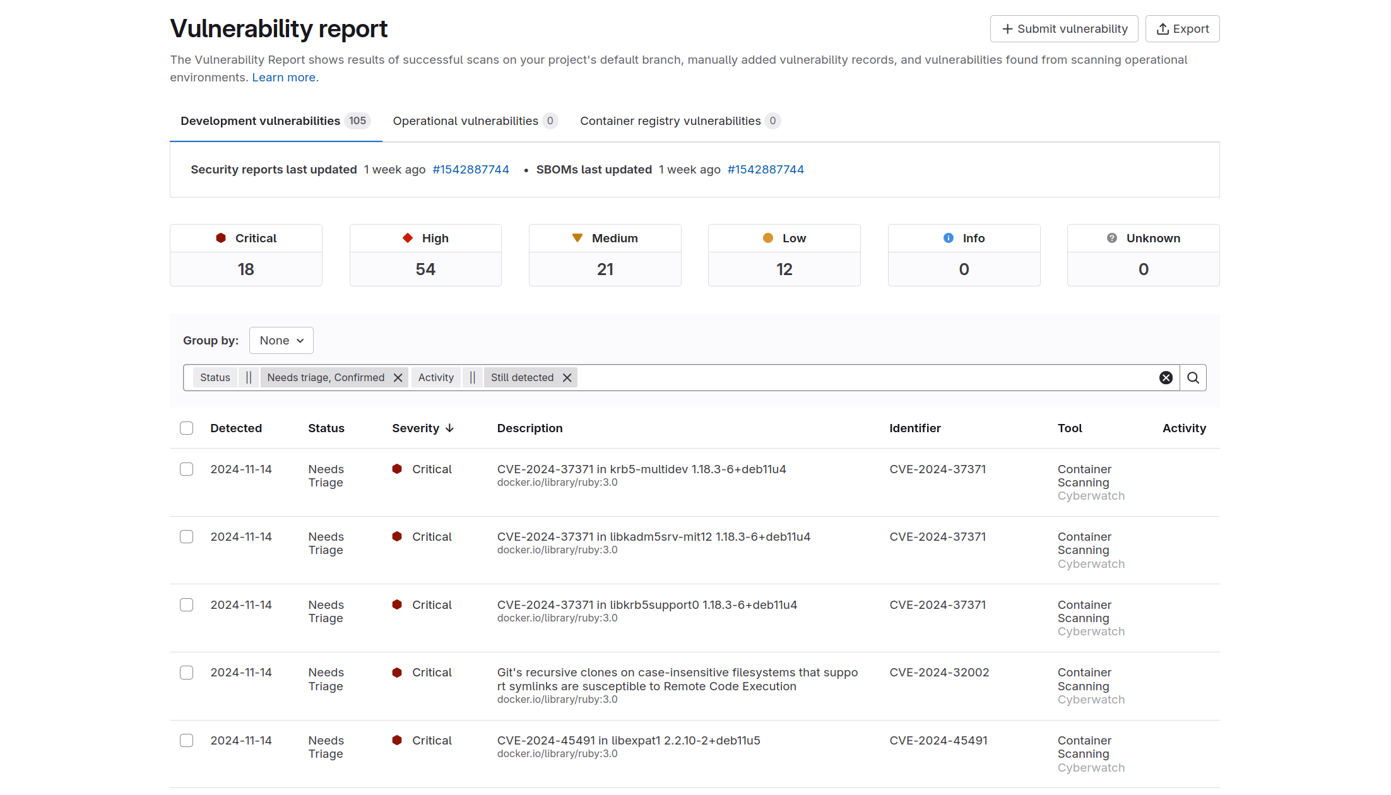Screen dimensions: 1391x795
Task: Click Critical icon in libkadm5srv-mit12 row
Action: pyautogui.click(x=397, y=536)
